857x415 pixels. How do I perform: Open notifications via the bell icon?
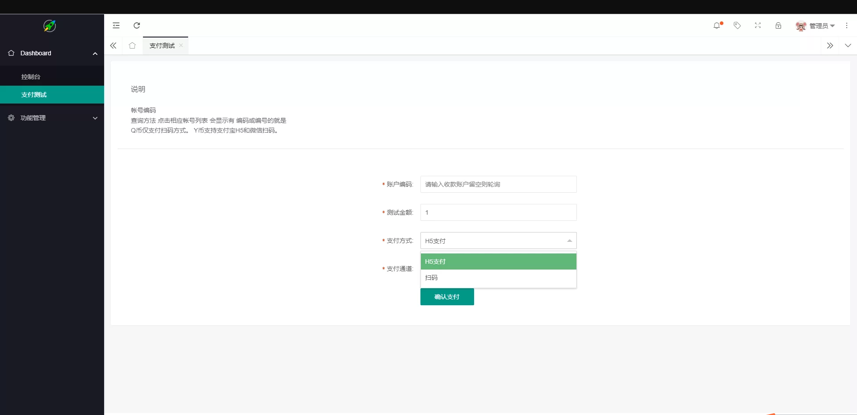pyautogui.click(x=717, y=25)
